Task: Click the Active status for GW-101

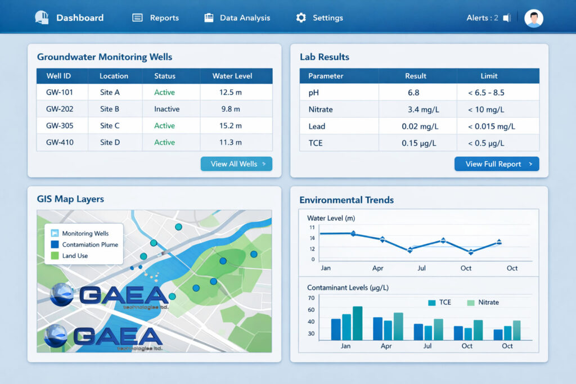Action: pos(164,92)
